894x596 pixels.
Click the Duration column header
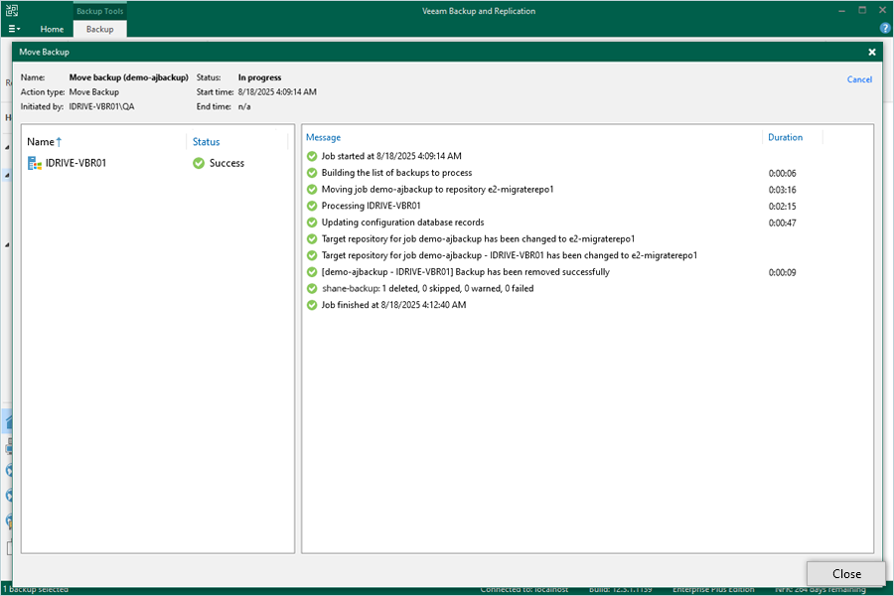pyautogui.click(x=785, y=137)
